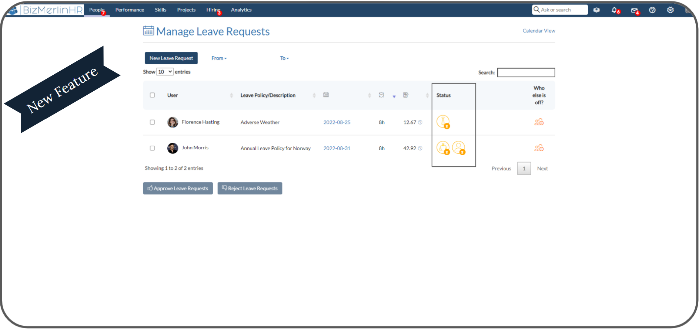Select page 1 in pagination
Image resolution: width=699 pixels, height=329 pixels.
pyautogui.click(x=524, y=169)
